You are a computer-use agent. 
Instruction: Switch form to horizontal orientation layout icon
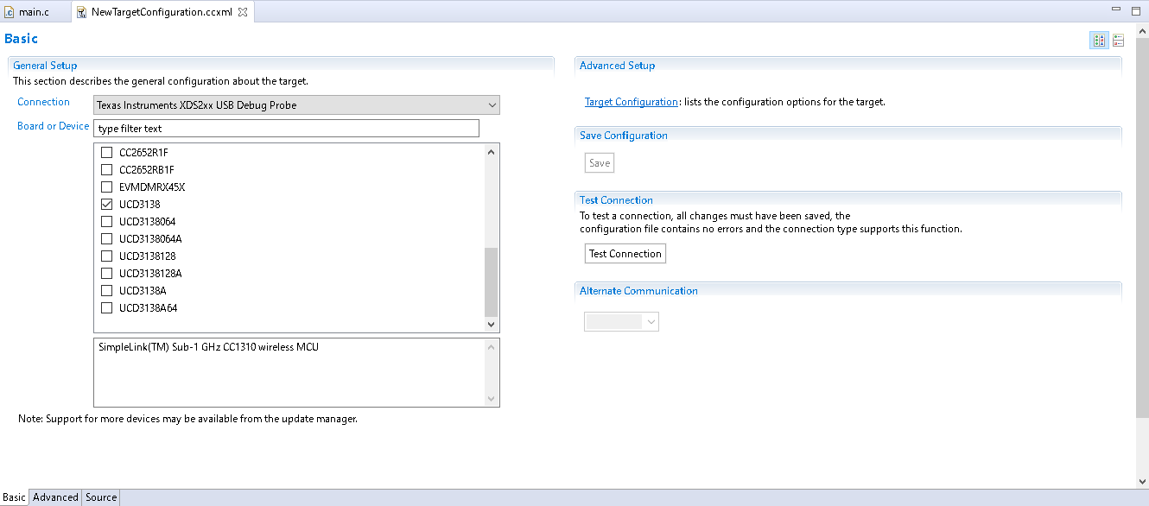click(x=1099, y=41)
